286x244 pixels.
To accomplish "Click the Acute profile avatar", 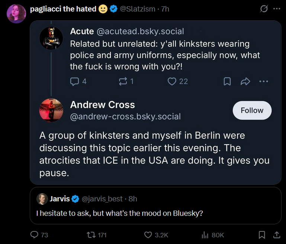I will (51, 37).
